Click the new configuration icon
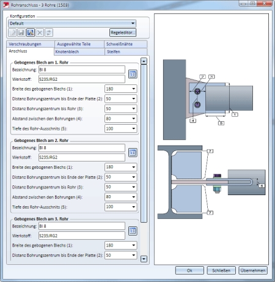Screen dimensions: 275x282 tap(12, 32)
